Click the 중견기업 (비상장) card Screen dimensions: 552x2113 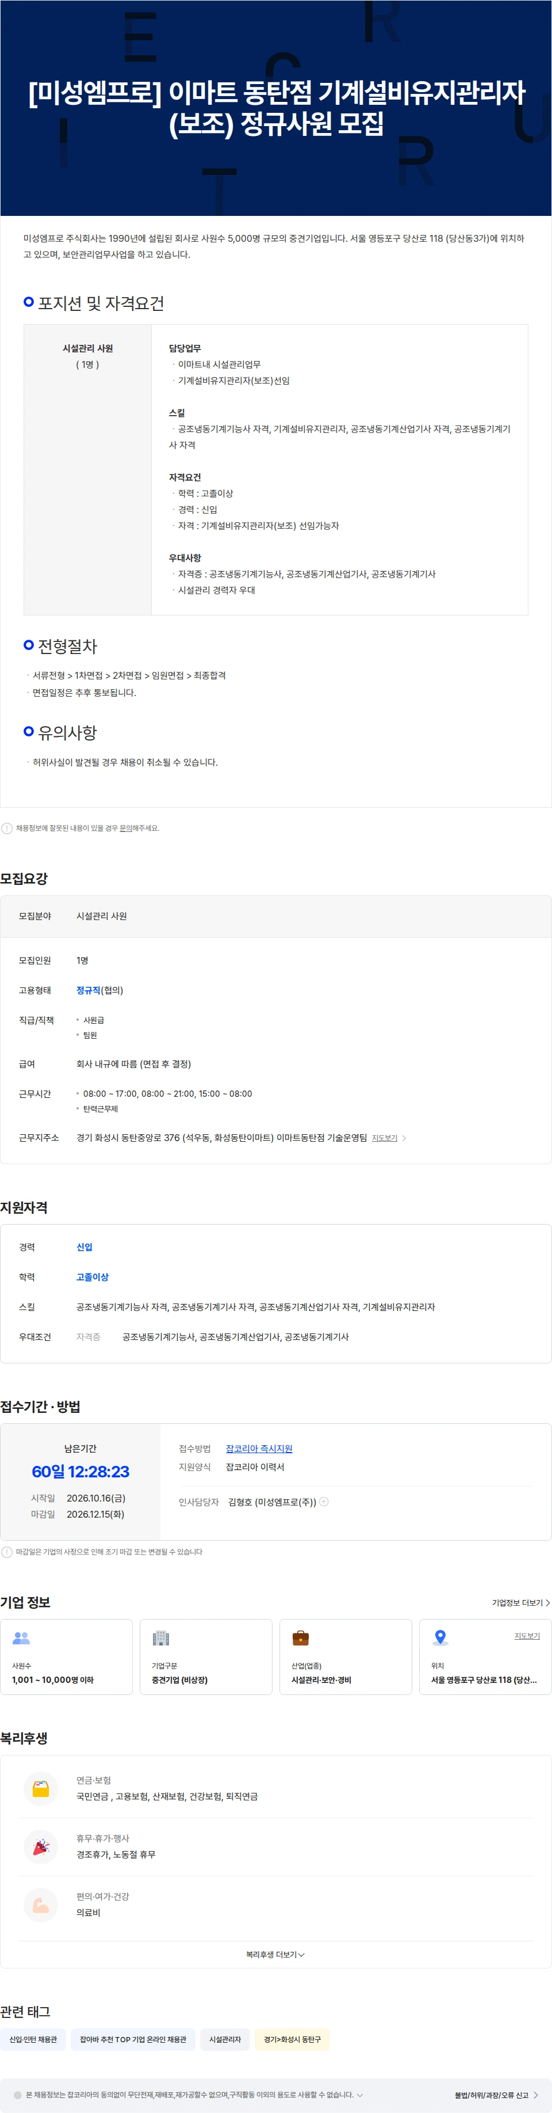[x=206, y=1657]
